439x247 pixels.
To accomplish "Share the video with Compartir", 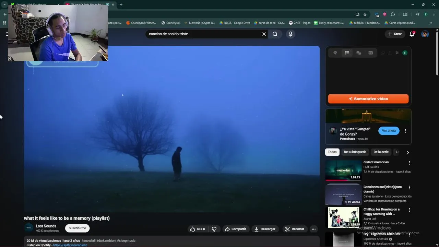I will pos(235,229).
